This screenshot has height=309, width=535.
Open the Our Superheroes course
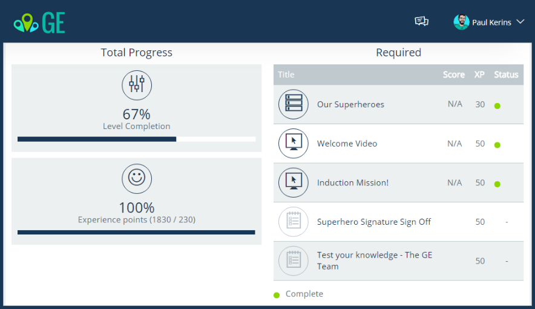pos(350,104)
